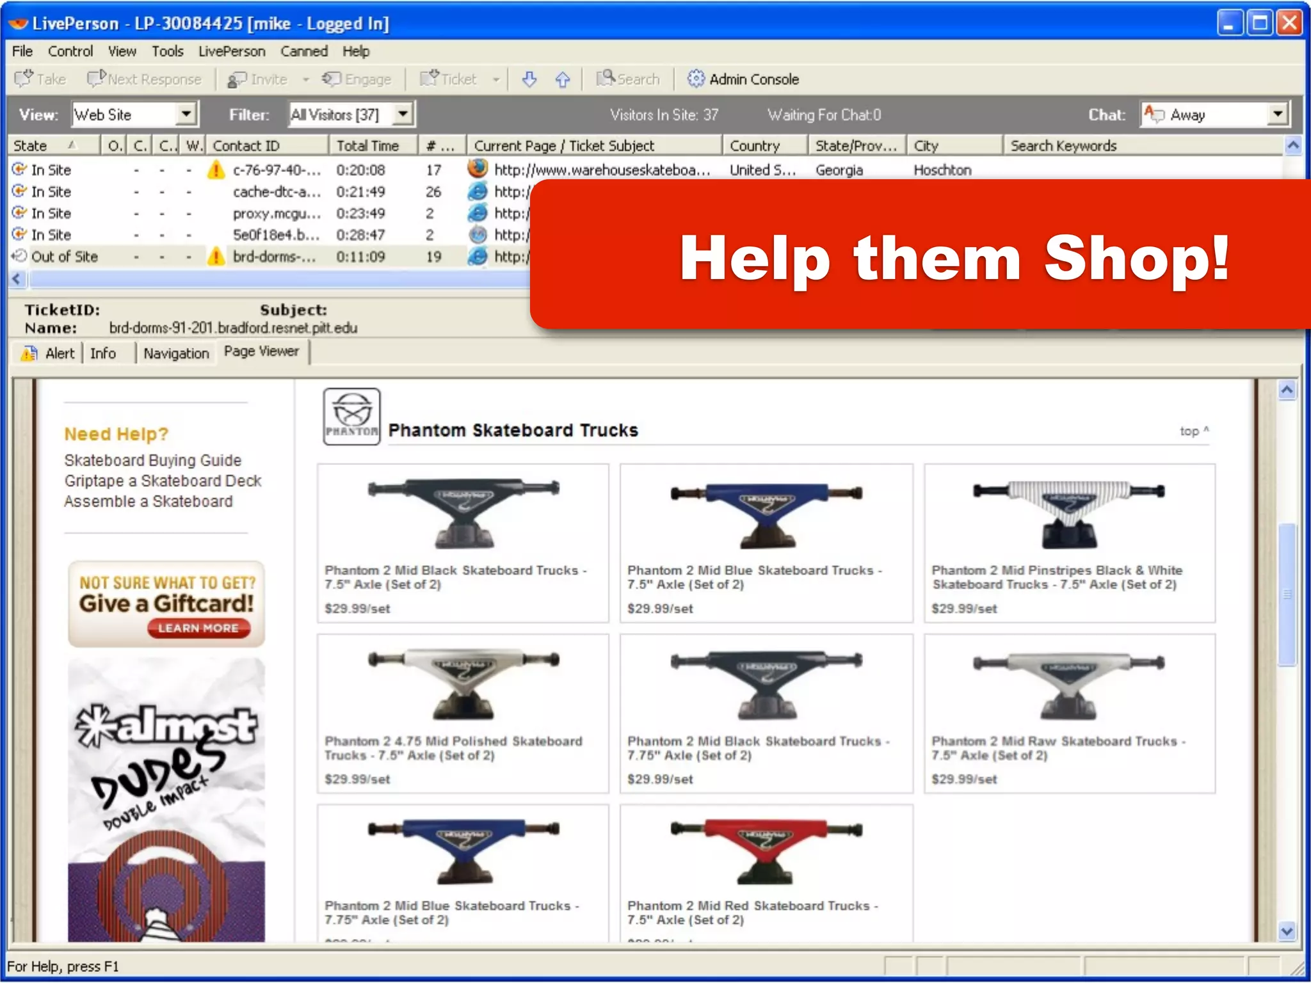Open the Tools menu

168,51
